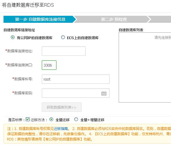Image resolution: width=171 pixels, height=146 pixels.
Task: Focus the 数据库帐号 field containing root
Action: point(76,79)
